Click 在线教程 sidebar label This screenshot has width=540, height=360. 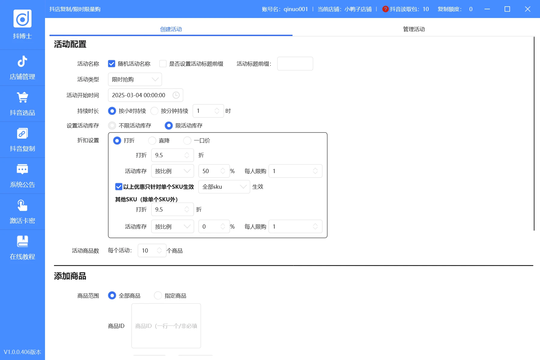[22, 257]
